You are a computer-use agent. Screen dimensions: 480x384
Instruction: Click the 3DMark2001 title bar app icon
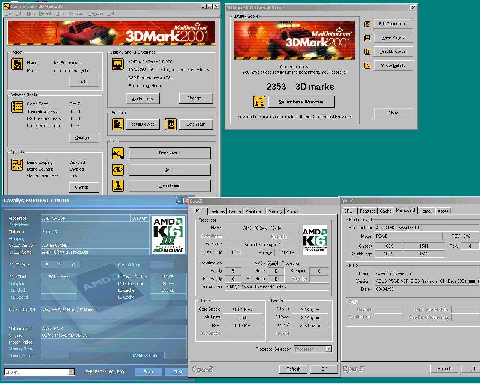tap(6, 6)
